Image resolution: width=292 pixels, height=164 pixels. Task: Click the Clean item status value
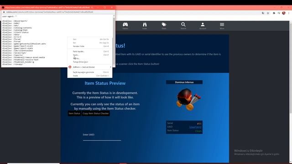pos(198,131)
